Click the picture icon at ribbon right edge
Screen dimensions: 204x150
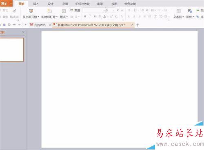click(x=198, y=10)
